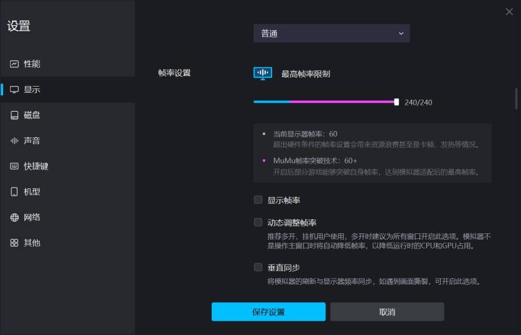Click the 性能 performance chart icon
The width and height of the screenshot is (521, 335).
[x=14, y=64]
